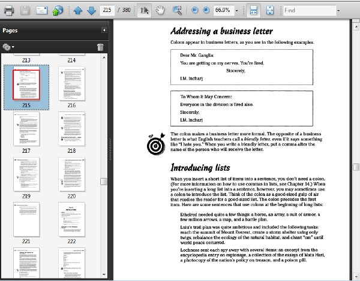The width and height of the screenshot is (360, 281).
Task: Go to next page with down arrow
Action: coord(91,11)
